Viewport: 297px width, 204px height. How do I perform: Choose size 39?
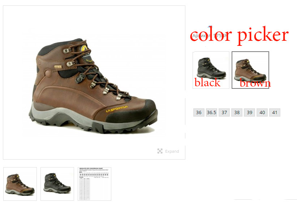point(249,112)
